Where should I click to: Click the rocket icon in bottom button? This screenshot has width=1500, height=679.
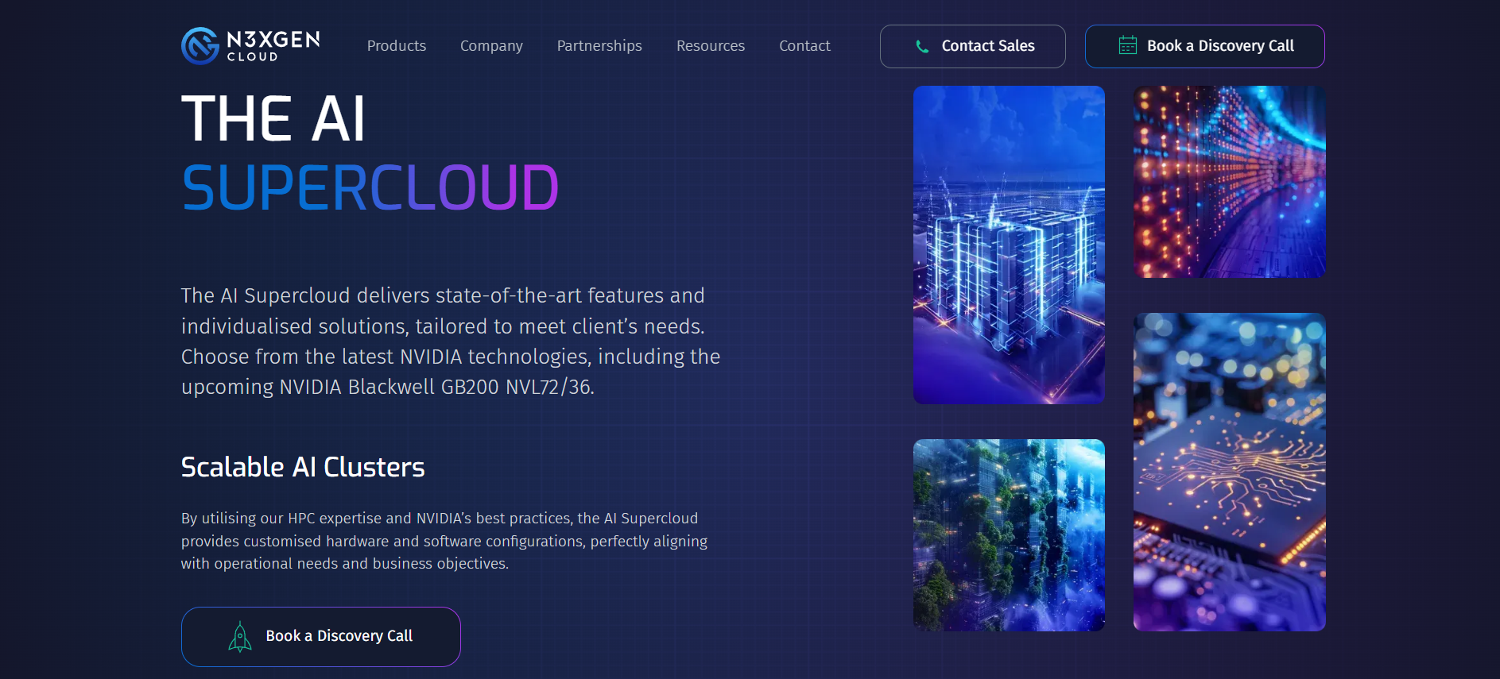(239, 636)
